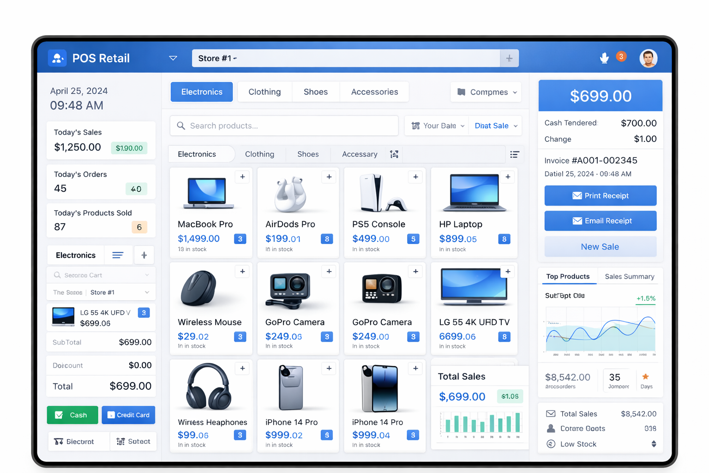Expand the dropdown arrow next to POS Retail

[173, 58]
